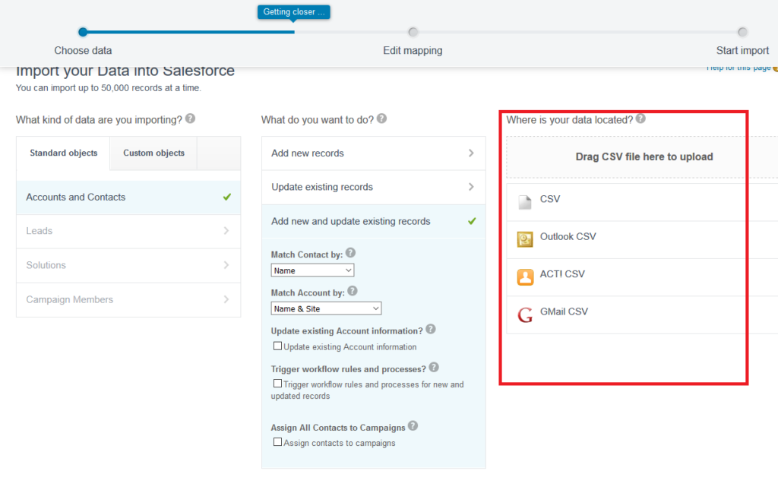Enable Trigger workflow rules and processes checkbox
The height and width of the screenshot is (493, 778).
pos(277,384)
